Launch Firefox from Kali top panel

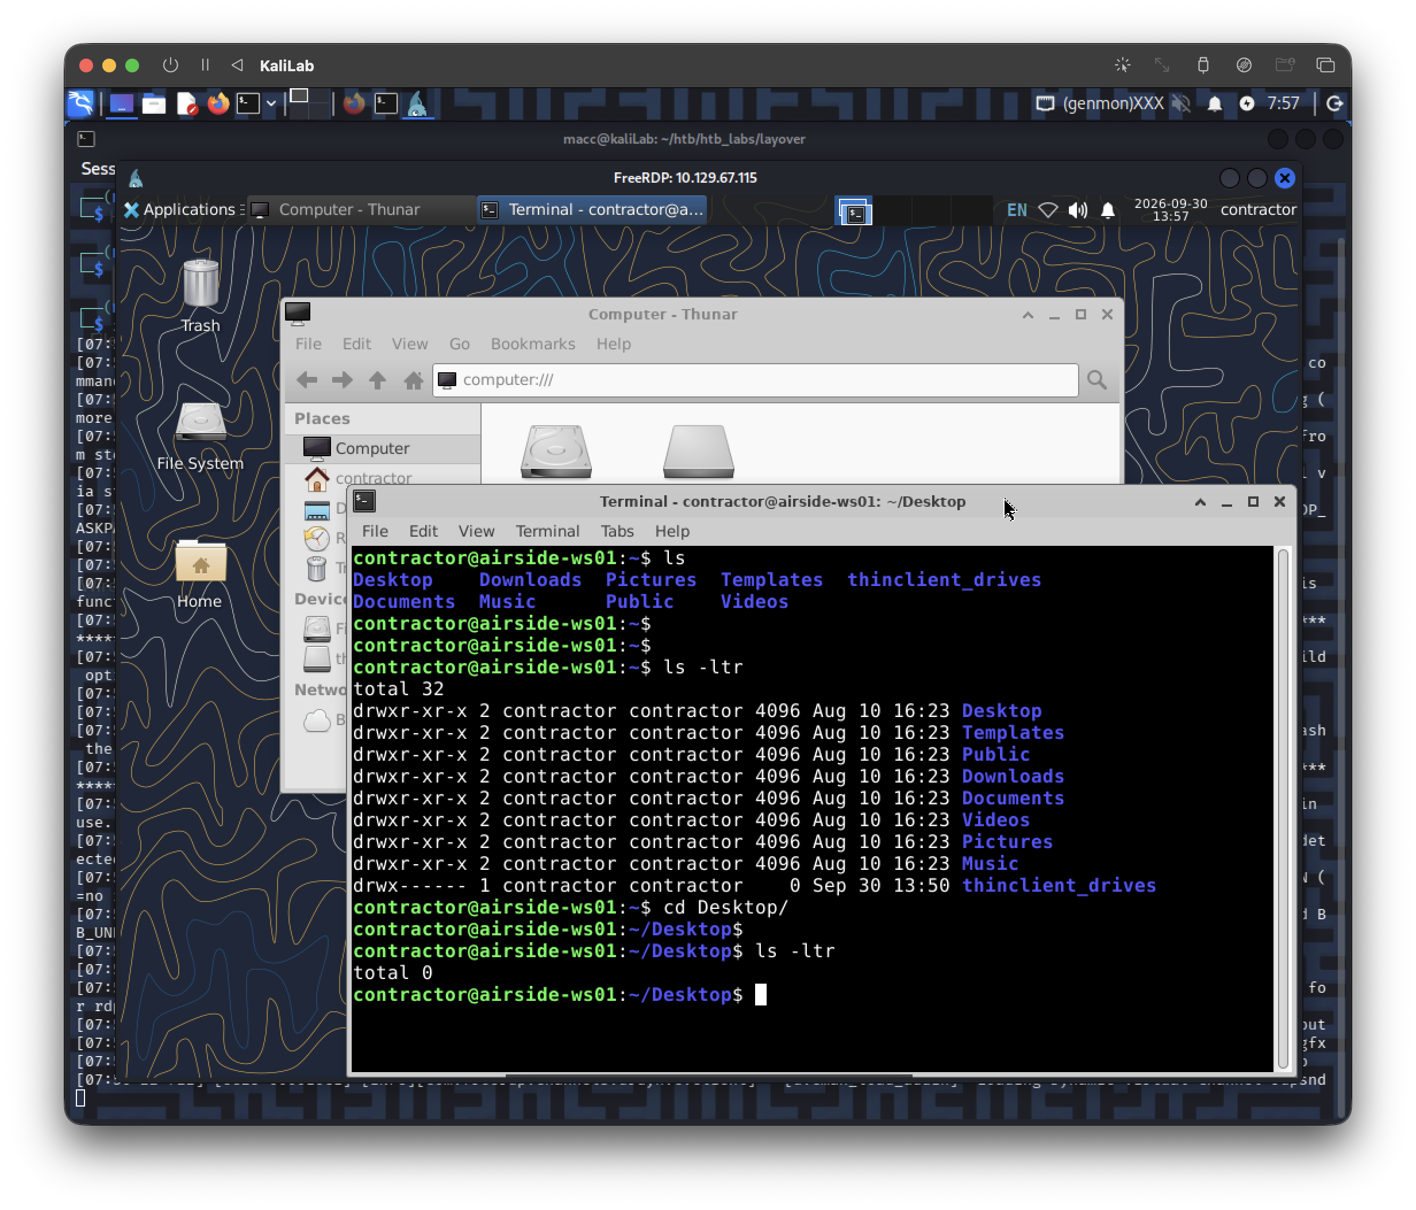(x=218, y=104)
